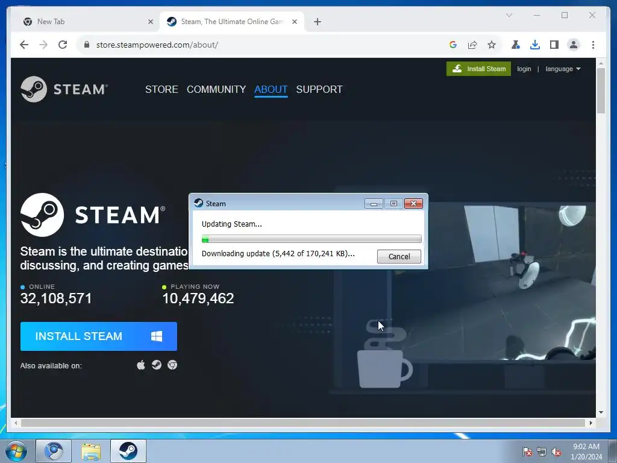Viewport: 617px width, 463px height.
Task: Select the SteamOS download icon
Action: click(x=157, y=365)
